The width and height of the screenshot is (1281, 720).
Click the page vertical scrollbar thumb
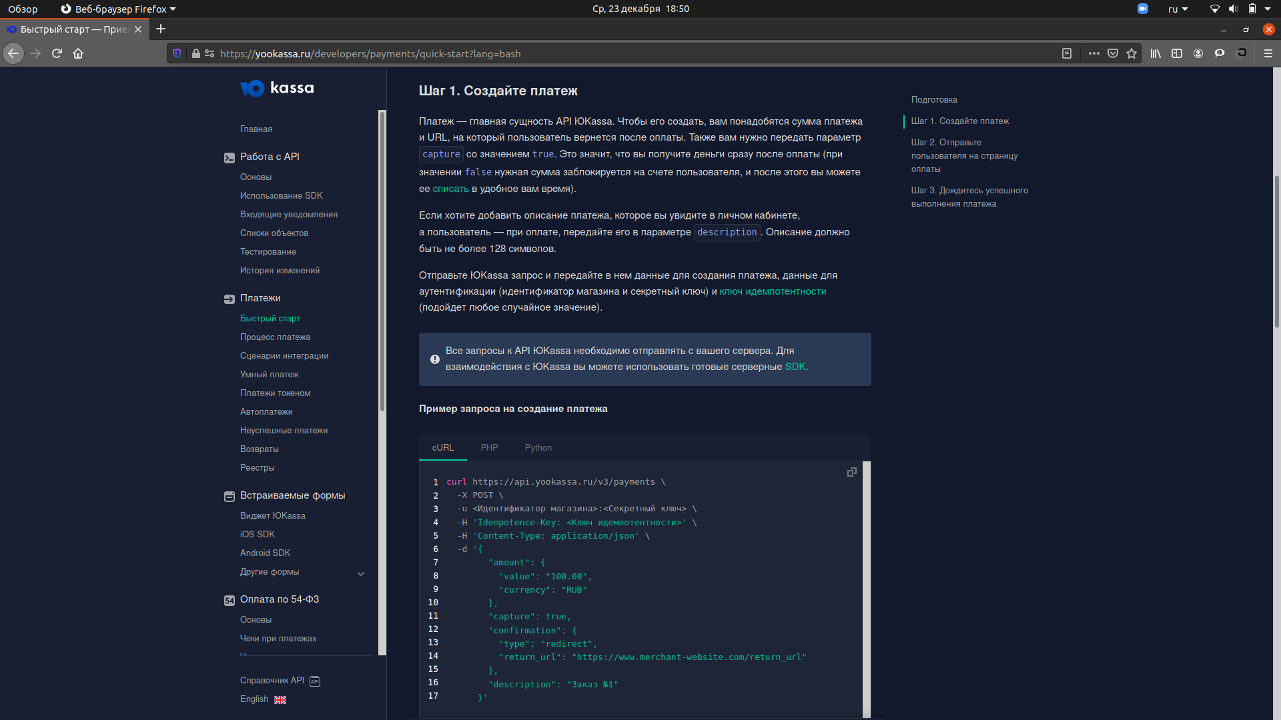click(1277, 251)
